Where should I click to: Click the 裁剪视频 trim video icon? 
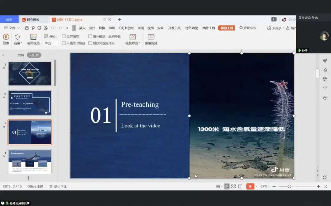[x=33, y=37]
